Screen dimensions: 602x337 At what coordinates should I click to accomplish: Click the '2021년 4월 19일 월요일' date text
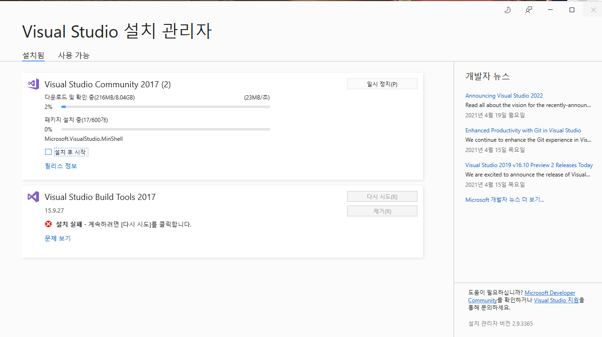(x=495, y=115)
